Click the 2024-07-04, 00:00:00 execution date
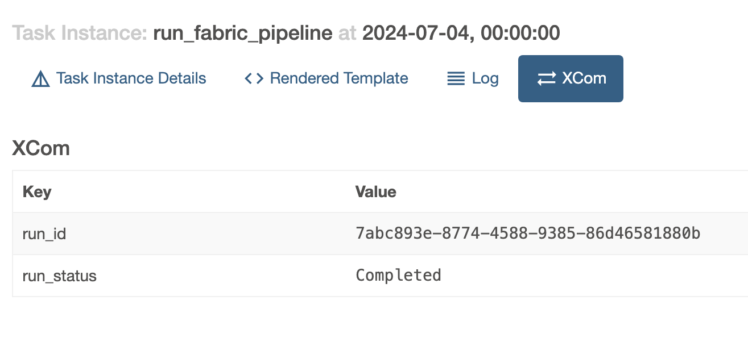748x350 pixels. pos(461,33)
